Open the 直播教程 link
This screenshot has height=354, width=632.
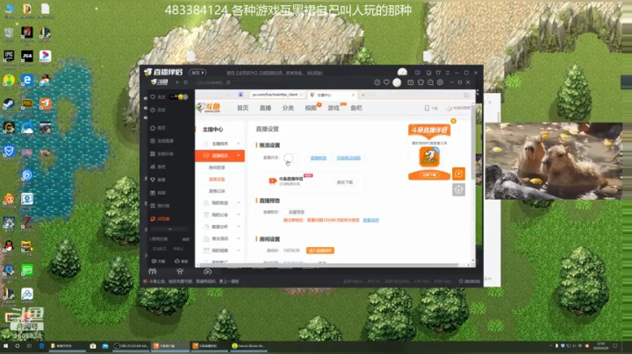319,158
